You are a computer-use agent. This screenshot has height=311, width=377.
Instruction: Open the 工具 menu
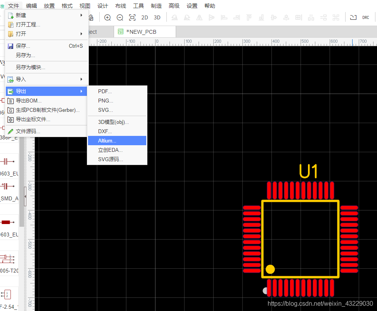[138, 6]
